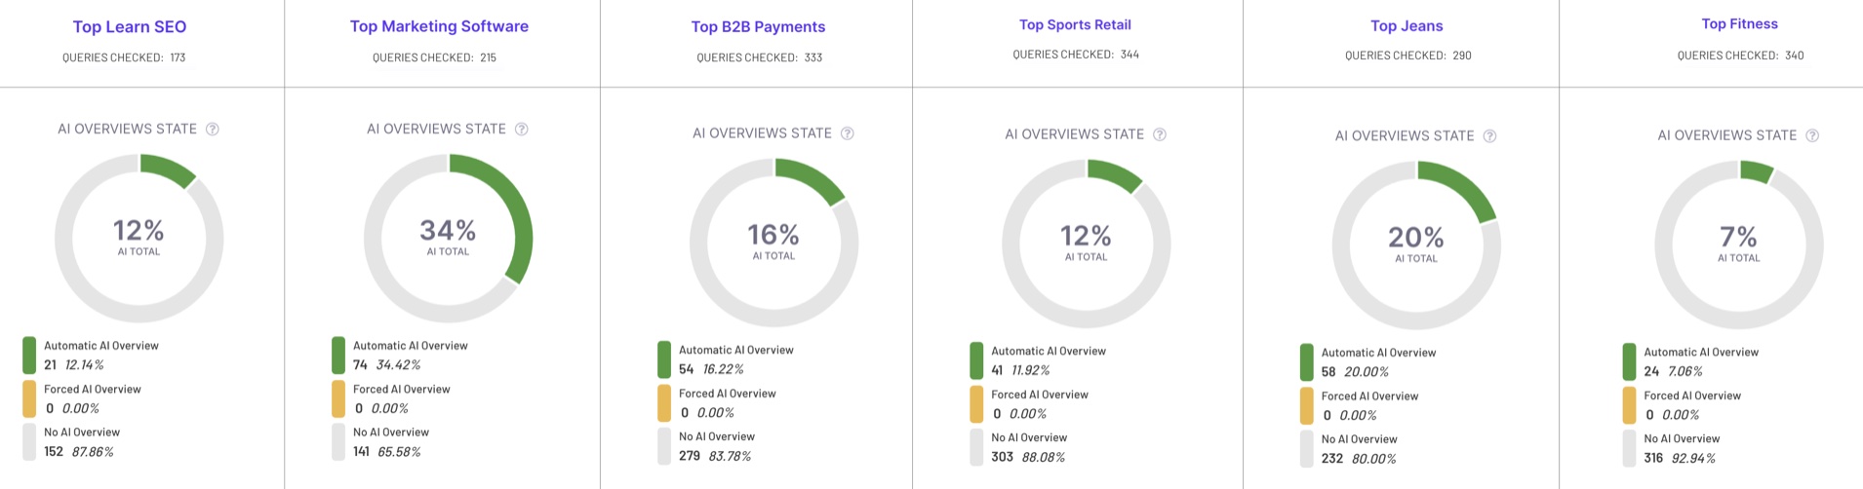The image size is (1863, 489).
Task: Click help icon beside Top Learn SEO overview state
Action: tap(213, 130)
